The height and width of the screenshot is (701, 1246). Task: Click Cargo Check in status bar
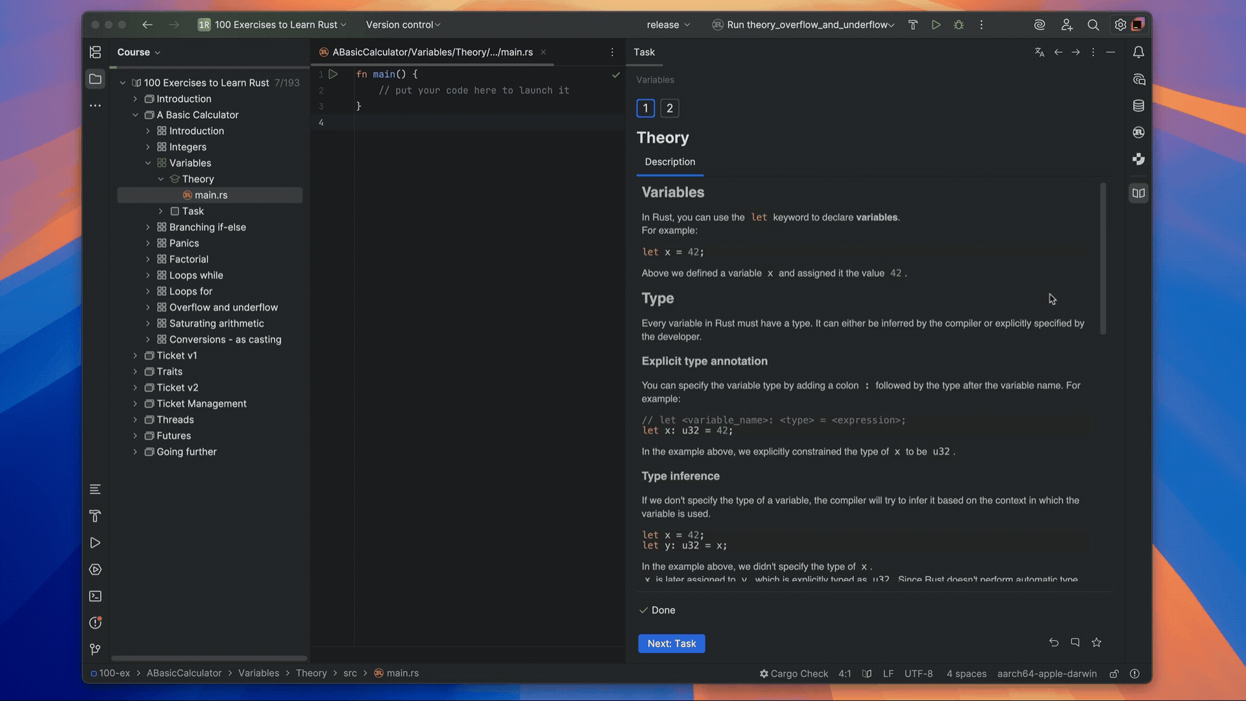[794, 674]
